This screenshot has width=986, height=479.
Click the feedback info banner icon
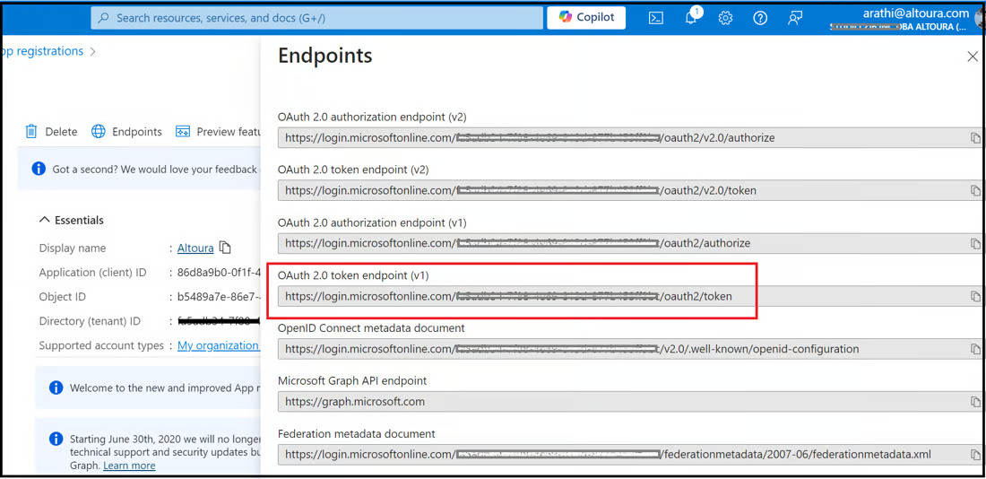(39, 168)
